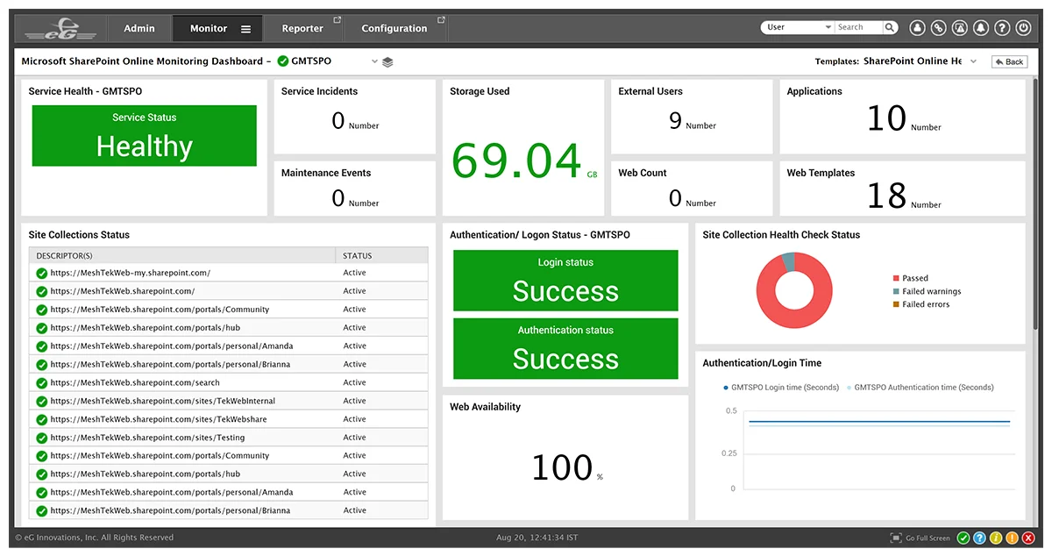Click the sites/Testing URL text
The image size is (1052, 556).
coord(147,438)
